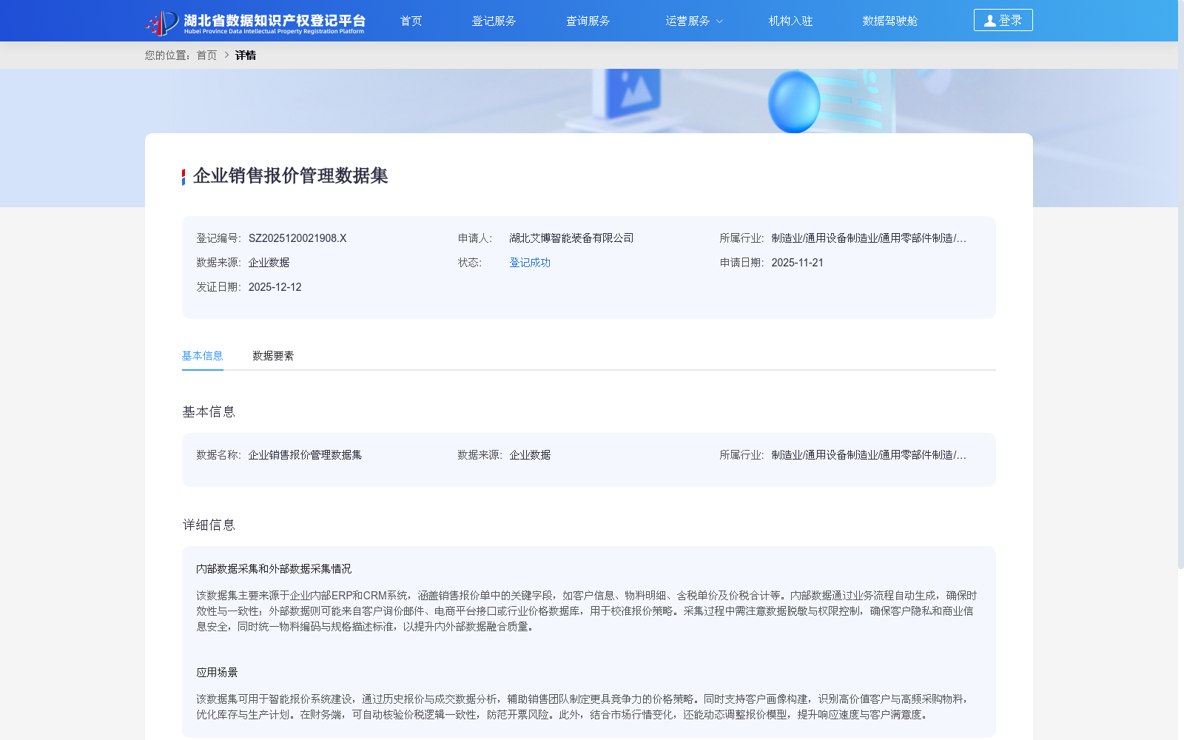Click the breadcrumb arrow separator

226,55
